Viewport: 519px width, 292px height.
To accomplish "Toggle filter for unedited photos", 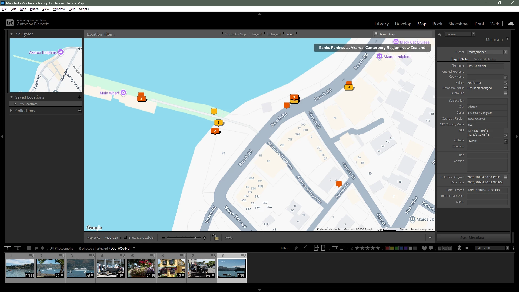I will 342,248.
